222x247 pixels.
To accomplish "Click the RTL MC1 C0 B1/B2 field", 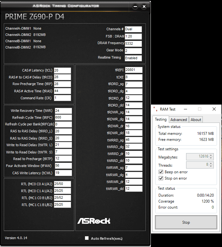I will click(62, 198).
